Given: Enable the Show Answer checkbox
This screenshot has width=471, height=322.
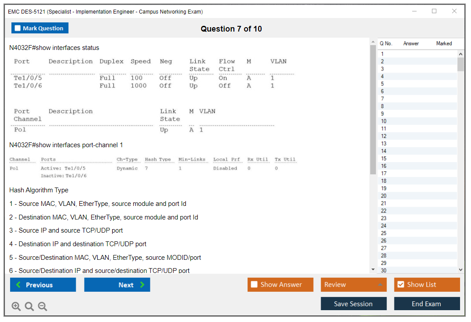Looking at the screenshot, I should pos(254,285).
